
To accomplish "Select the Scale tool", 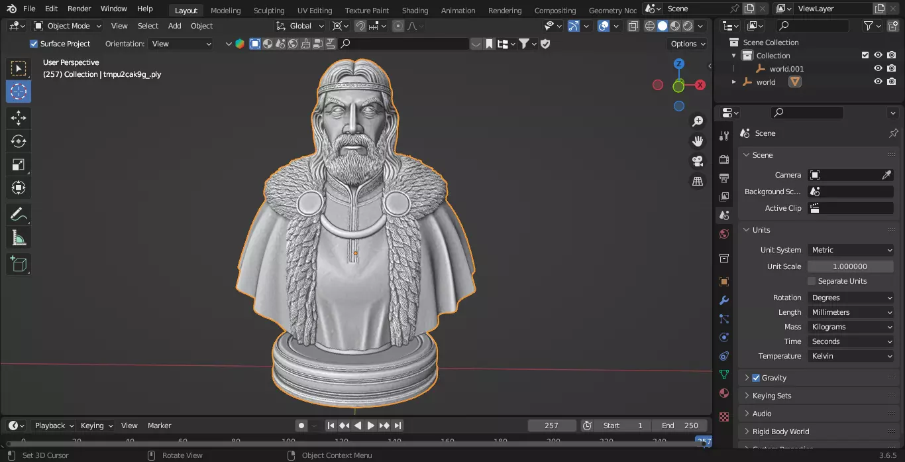I will click(19, 164).
